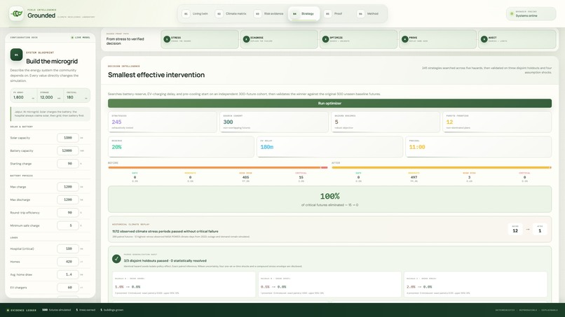Click the Hospital (critical) load input field

(x=68, y=248)
